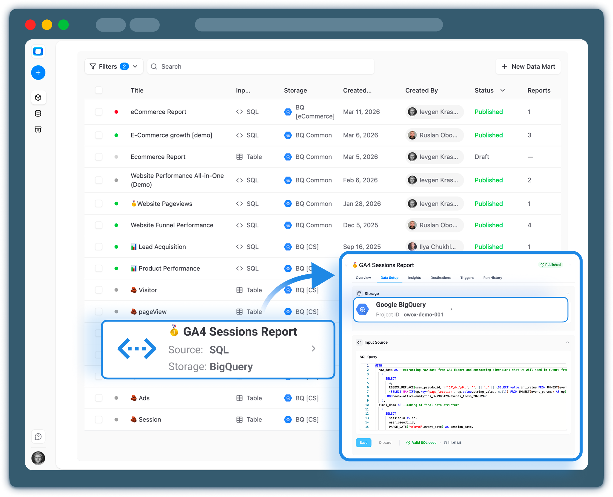Click the BigQuery icon in Session row
613x497 pixels.
coord(288,419)
